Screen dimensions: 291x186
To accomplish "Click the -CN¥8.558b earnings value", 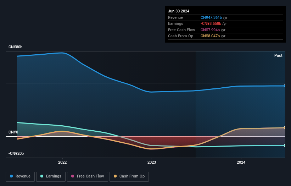I will tap(211, 23).
